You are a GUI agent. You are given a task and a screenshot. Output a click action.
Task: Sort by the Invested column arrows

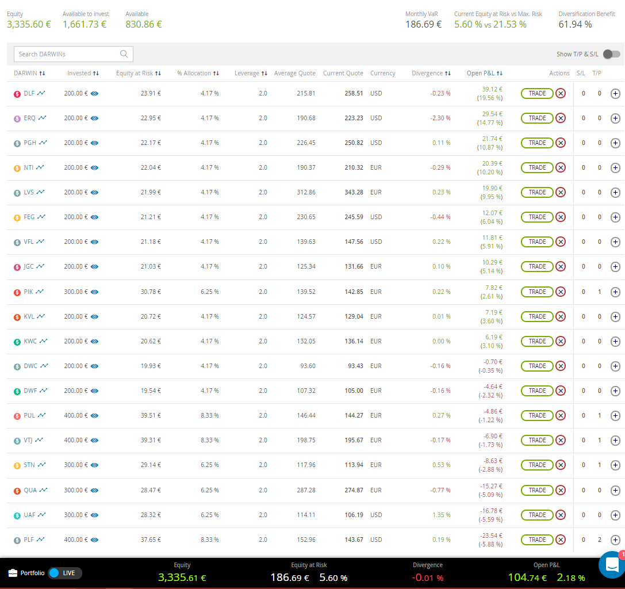95,73
